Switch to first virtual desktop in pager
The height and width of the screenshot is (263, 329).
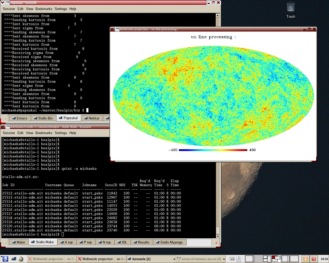click(249, 259)
